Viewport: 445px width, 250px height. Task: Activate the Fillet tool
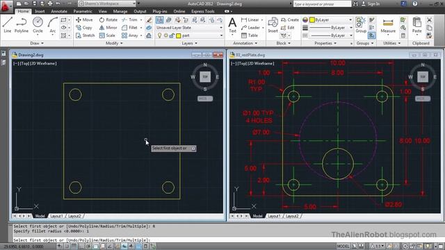130,28
